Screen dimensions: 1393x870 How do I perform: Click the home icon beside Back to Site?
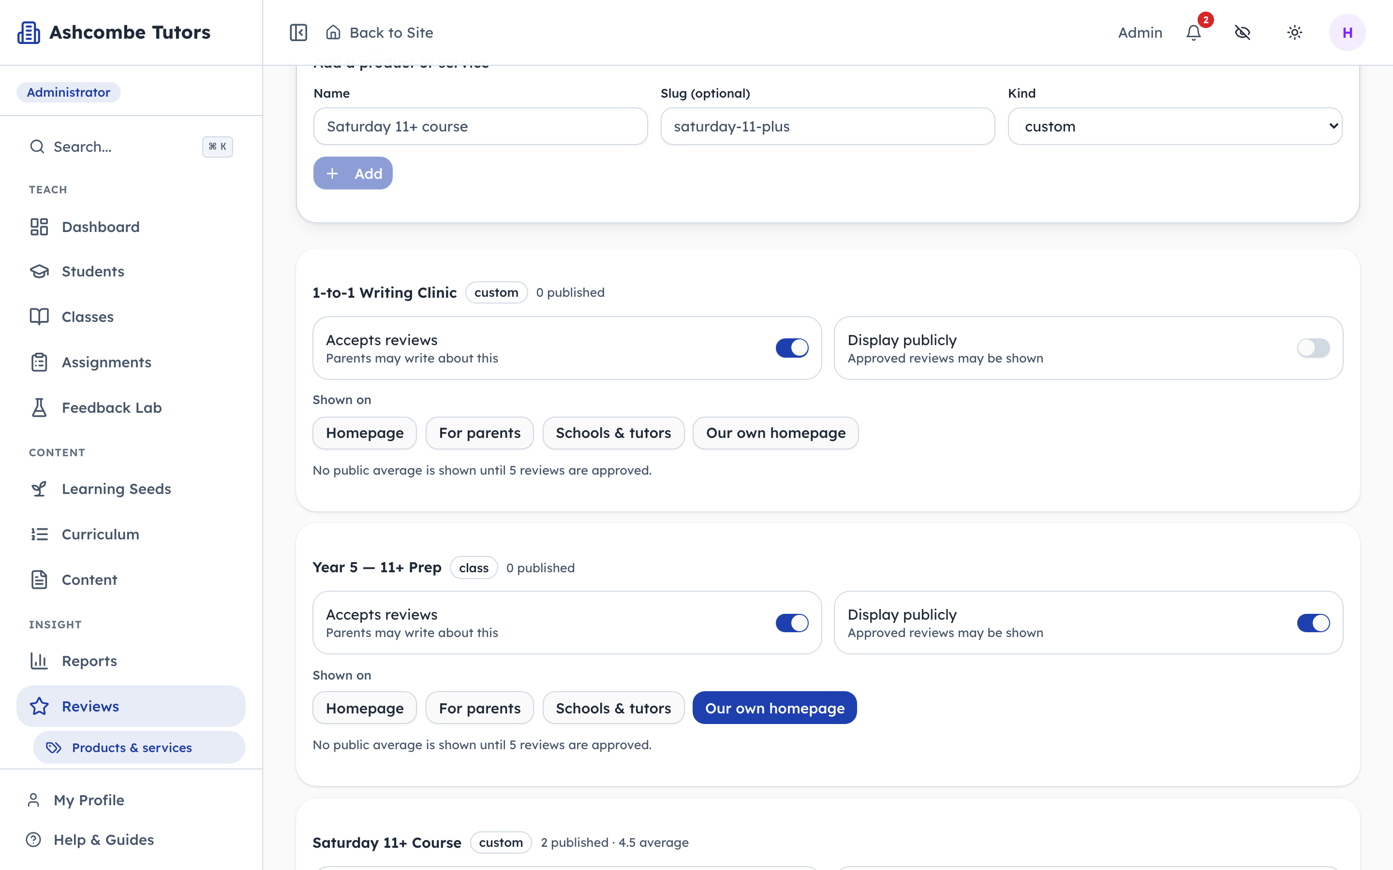tap(333, 32)
